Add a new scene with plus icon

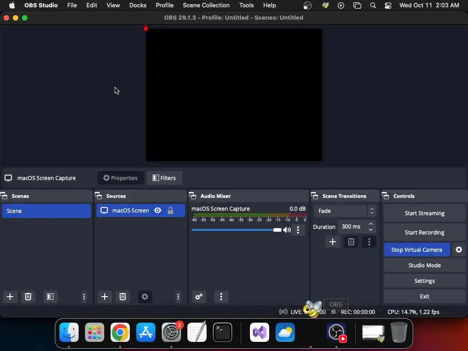point(10,297)
